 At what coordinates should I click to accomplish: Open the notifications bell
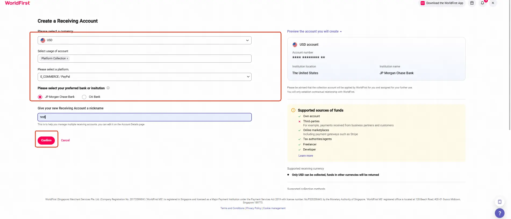[483, 3]
